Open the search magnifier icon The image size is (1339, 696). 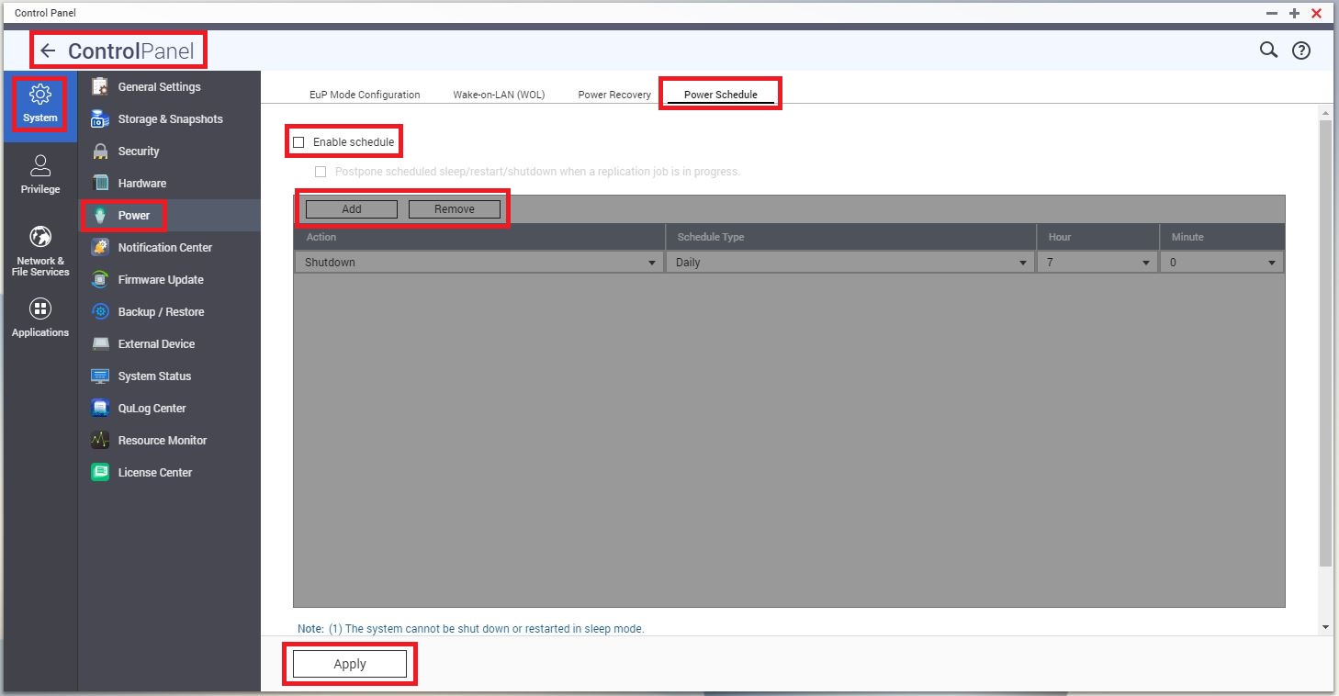pyautogui.click(x=1268, y=51)
